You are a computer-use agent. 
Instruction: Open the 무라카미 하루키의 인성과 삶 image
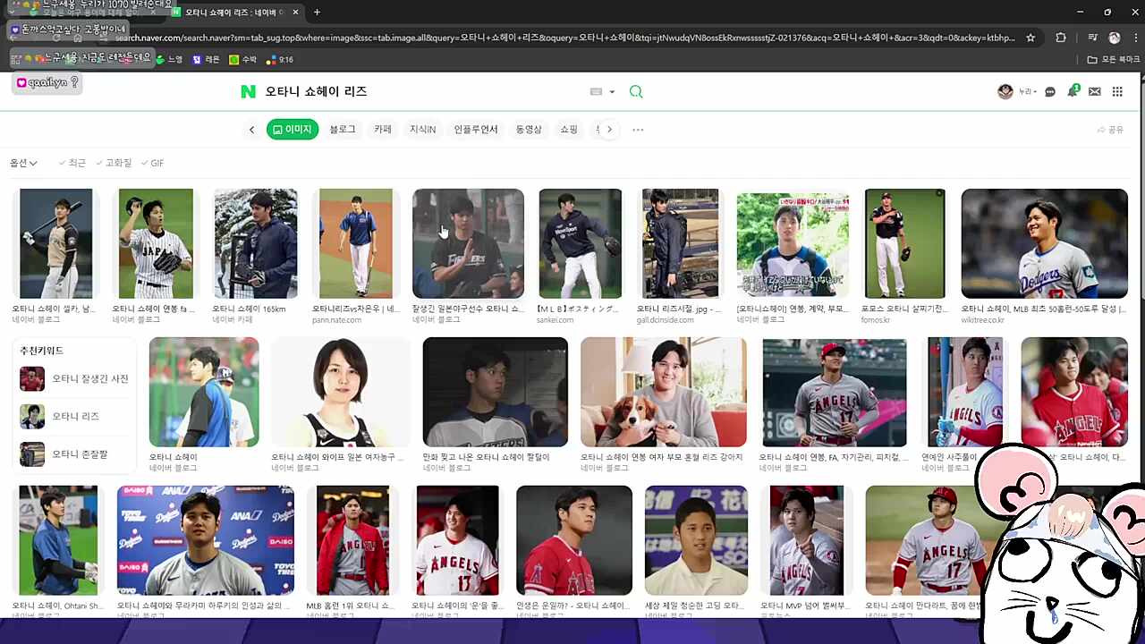click(205, 540)
